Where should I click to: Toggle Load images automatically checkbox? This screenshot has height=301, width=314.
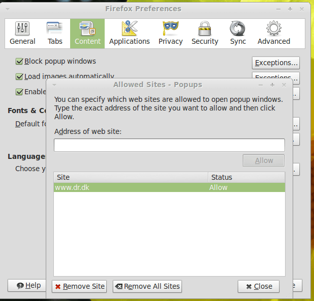point(19,77)
